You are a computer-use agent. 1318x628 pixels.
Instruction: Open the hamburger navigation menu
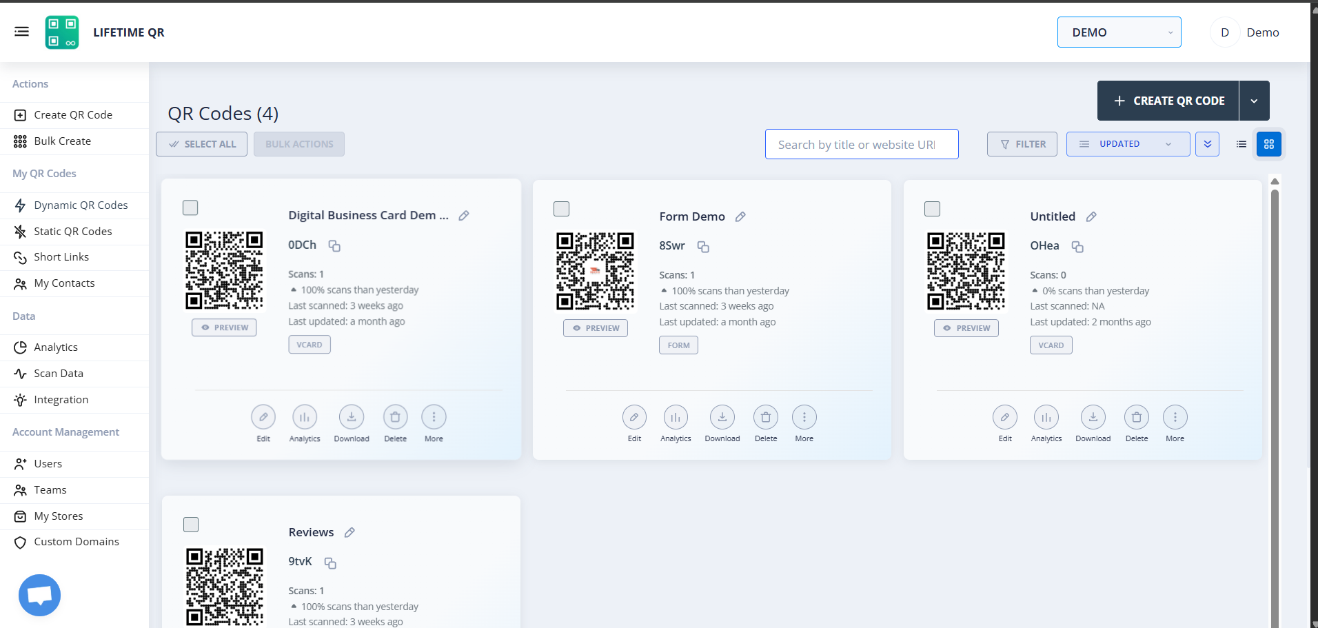coord(21,32)
